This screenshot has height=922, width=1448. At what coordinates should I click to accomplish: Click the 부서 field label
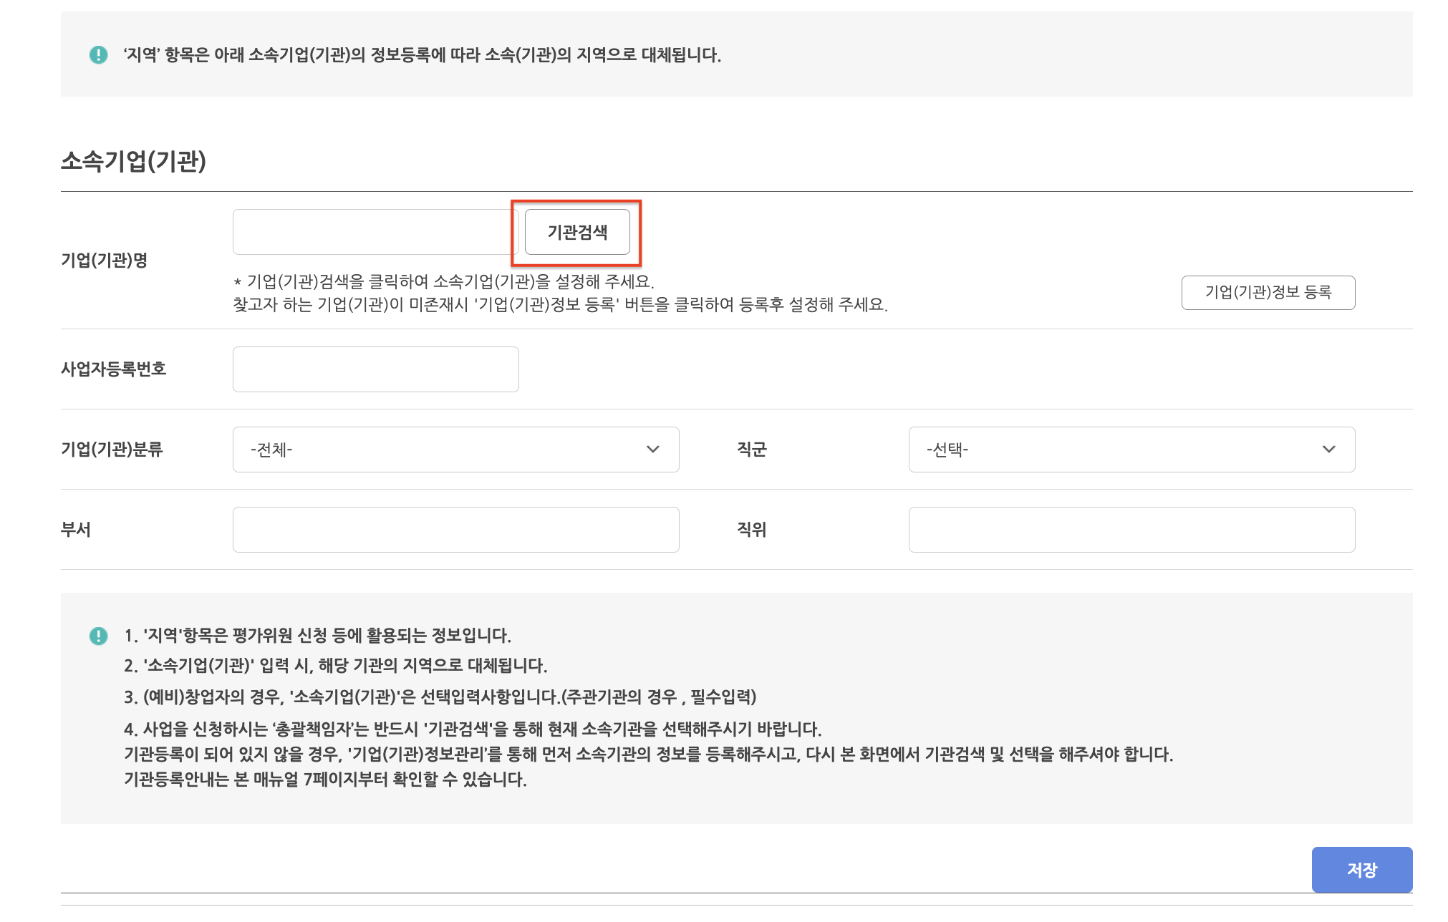[76, 530]
